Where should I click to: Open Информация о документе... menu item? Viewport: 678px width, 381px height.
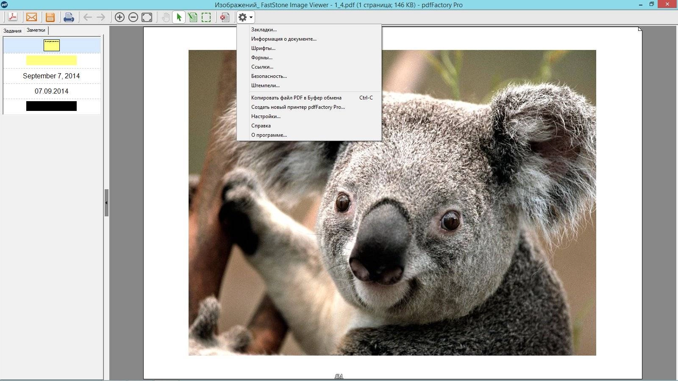(309, 39)
